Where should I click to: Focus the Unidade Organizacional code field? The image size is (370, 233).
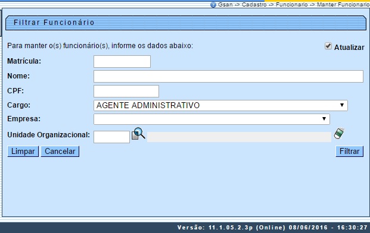point(111,137)
